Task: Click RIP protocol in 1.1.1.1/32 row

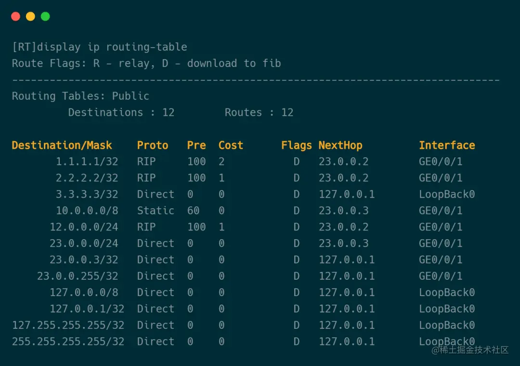Action: point(146,162)
